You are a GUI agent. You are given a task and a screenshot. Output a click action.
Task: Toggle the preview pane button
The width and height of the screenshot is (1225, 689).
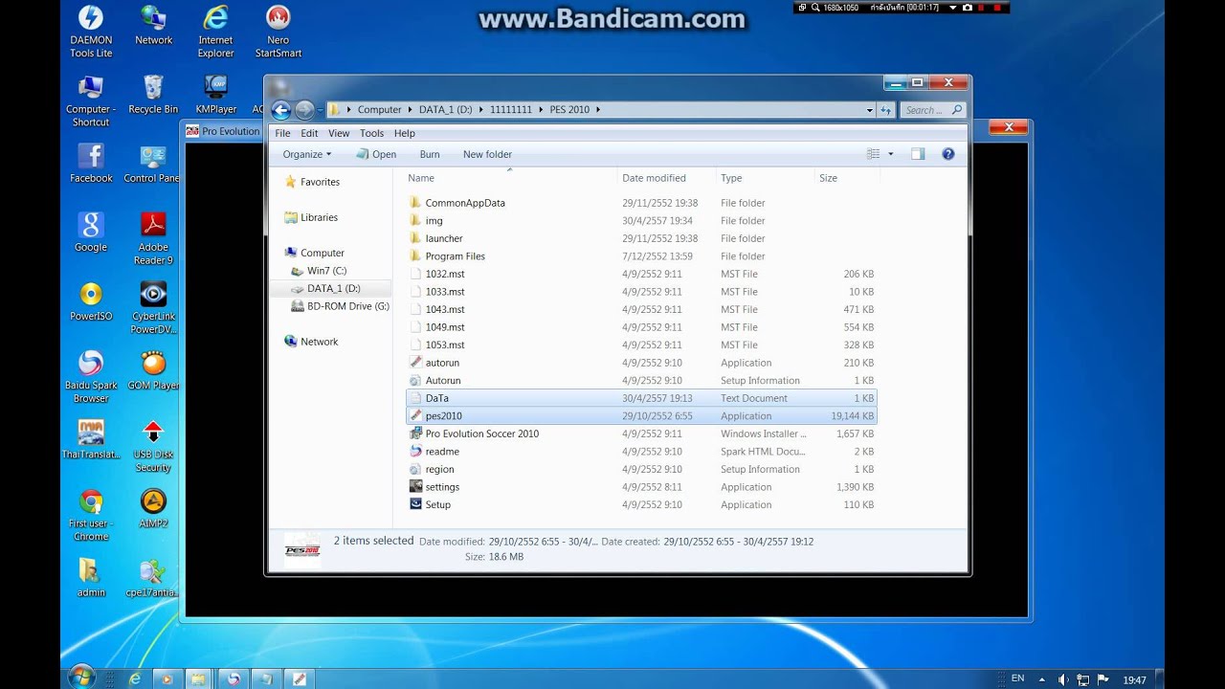918,154
